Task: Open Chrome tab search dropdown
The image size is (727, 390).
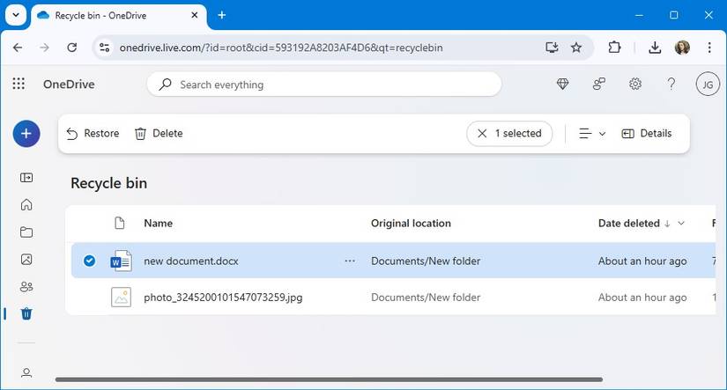Action: click(16, 15)
